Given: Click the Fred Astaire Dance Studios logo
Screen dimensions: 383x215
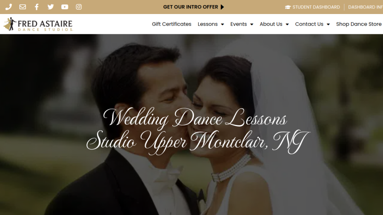Looking at the screenshot, I should click(x=38, y=24).
